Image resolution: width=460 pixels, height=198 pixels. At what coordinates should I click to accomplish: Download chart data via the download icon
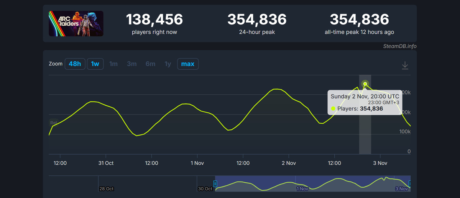(x=405, y=65)
